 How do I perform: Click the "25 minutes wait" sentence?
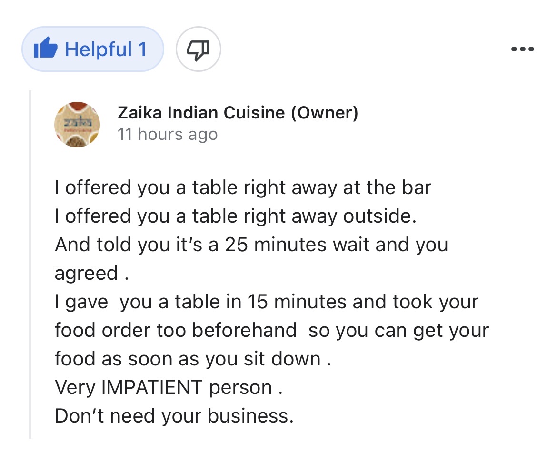pos(251,245)
